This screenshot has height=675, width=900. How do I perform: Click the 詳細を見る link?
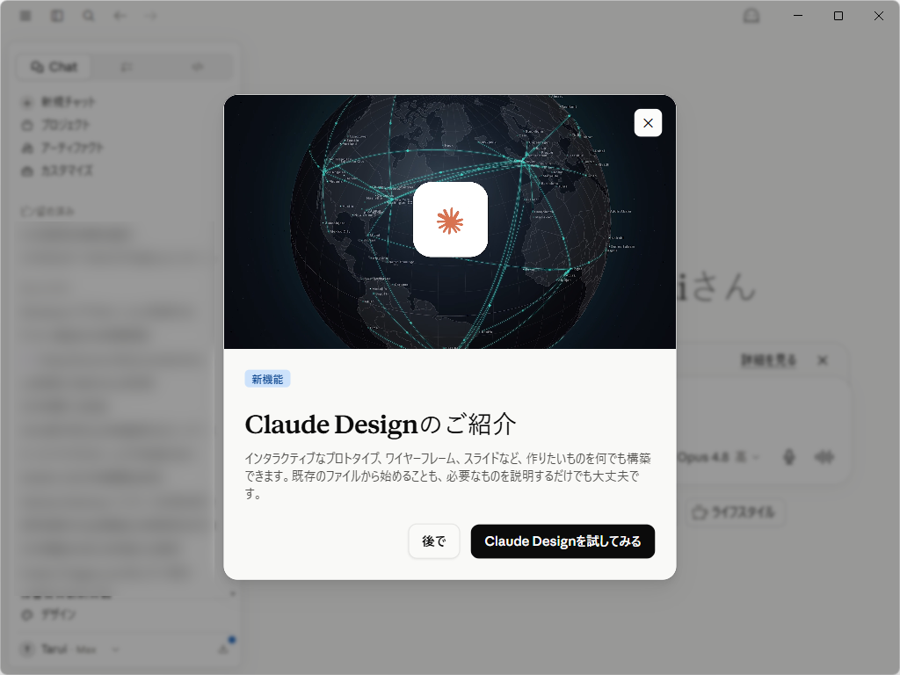(x=768, y=360)
